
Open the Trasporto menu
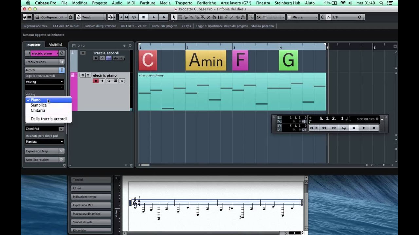184,3
